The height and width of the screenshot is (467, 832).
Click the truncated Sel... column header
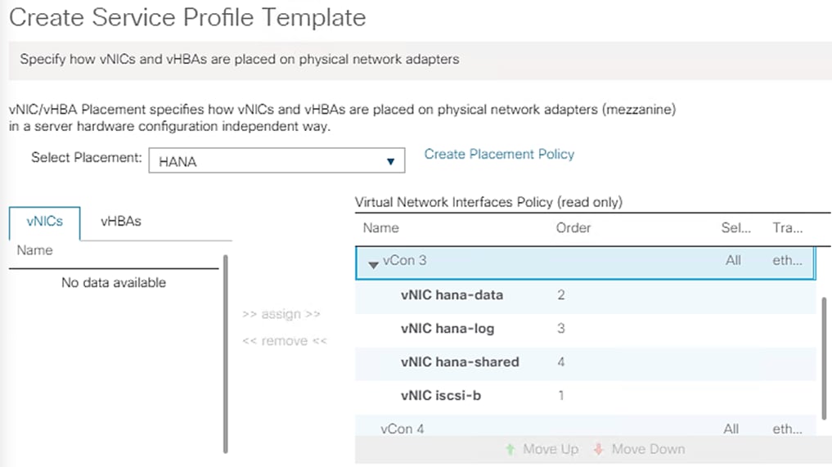(731, 227)
